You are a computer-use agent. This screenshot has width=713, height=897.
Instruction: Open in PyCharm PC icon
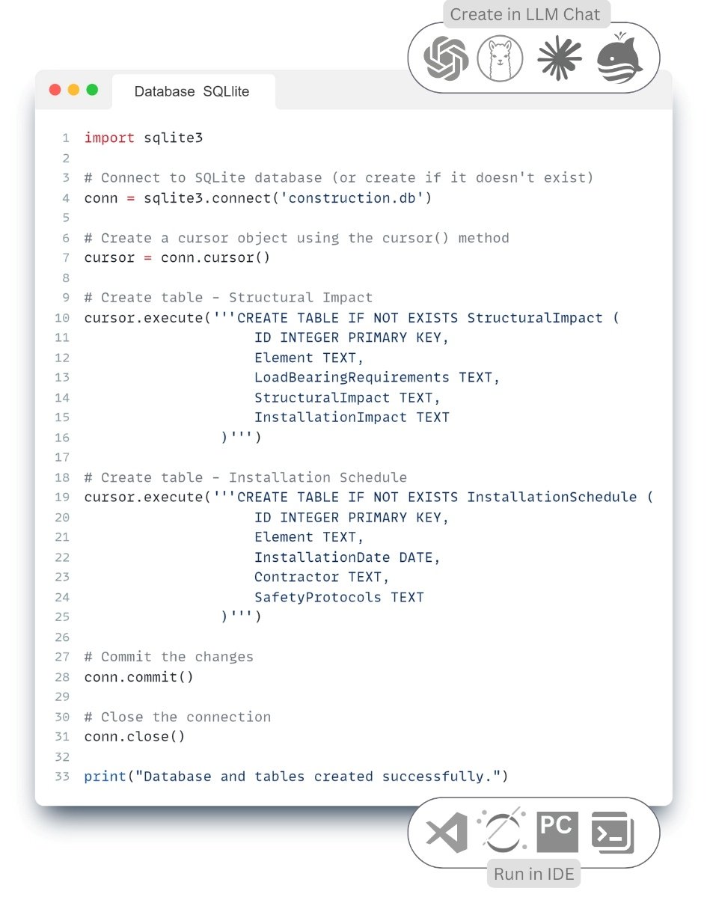(x=557, y=831)
